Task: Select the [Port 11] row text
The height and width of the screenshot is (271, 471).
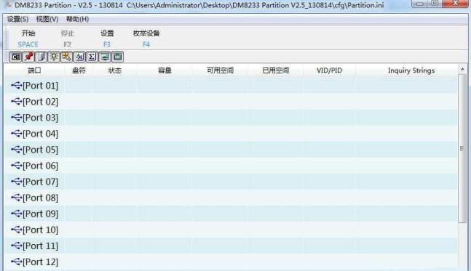Action: [40, 246]
